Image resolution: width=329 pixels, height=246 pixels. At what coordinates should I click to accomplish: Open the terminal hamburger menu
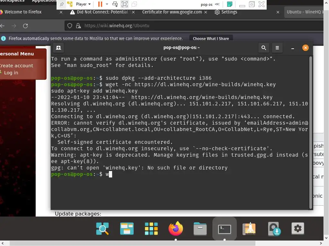coord(277,48)
